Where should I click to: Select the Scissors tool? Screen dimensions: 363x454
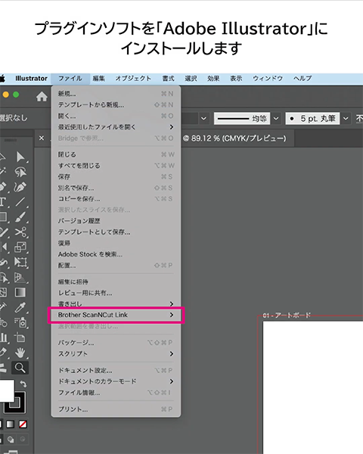point(20,232)
